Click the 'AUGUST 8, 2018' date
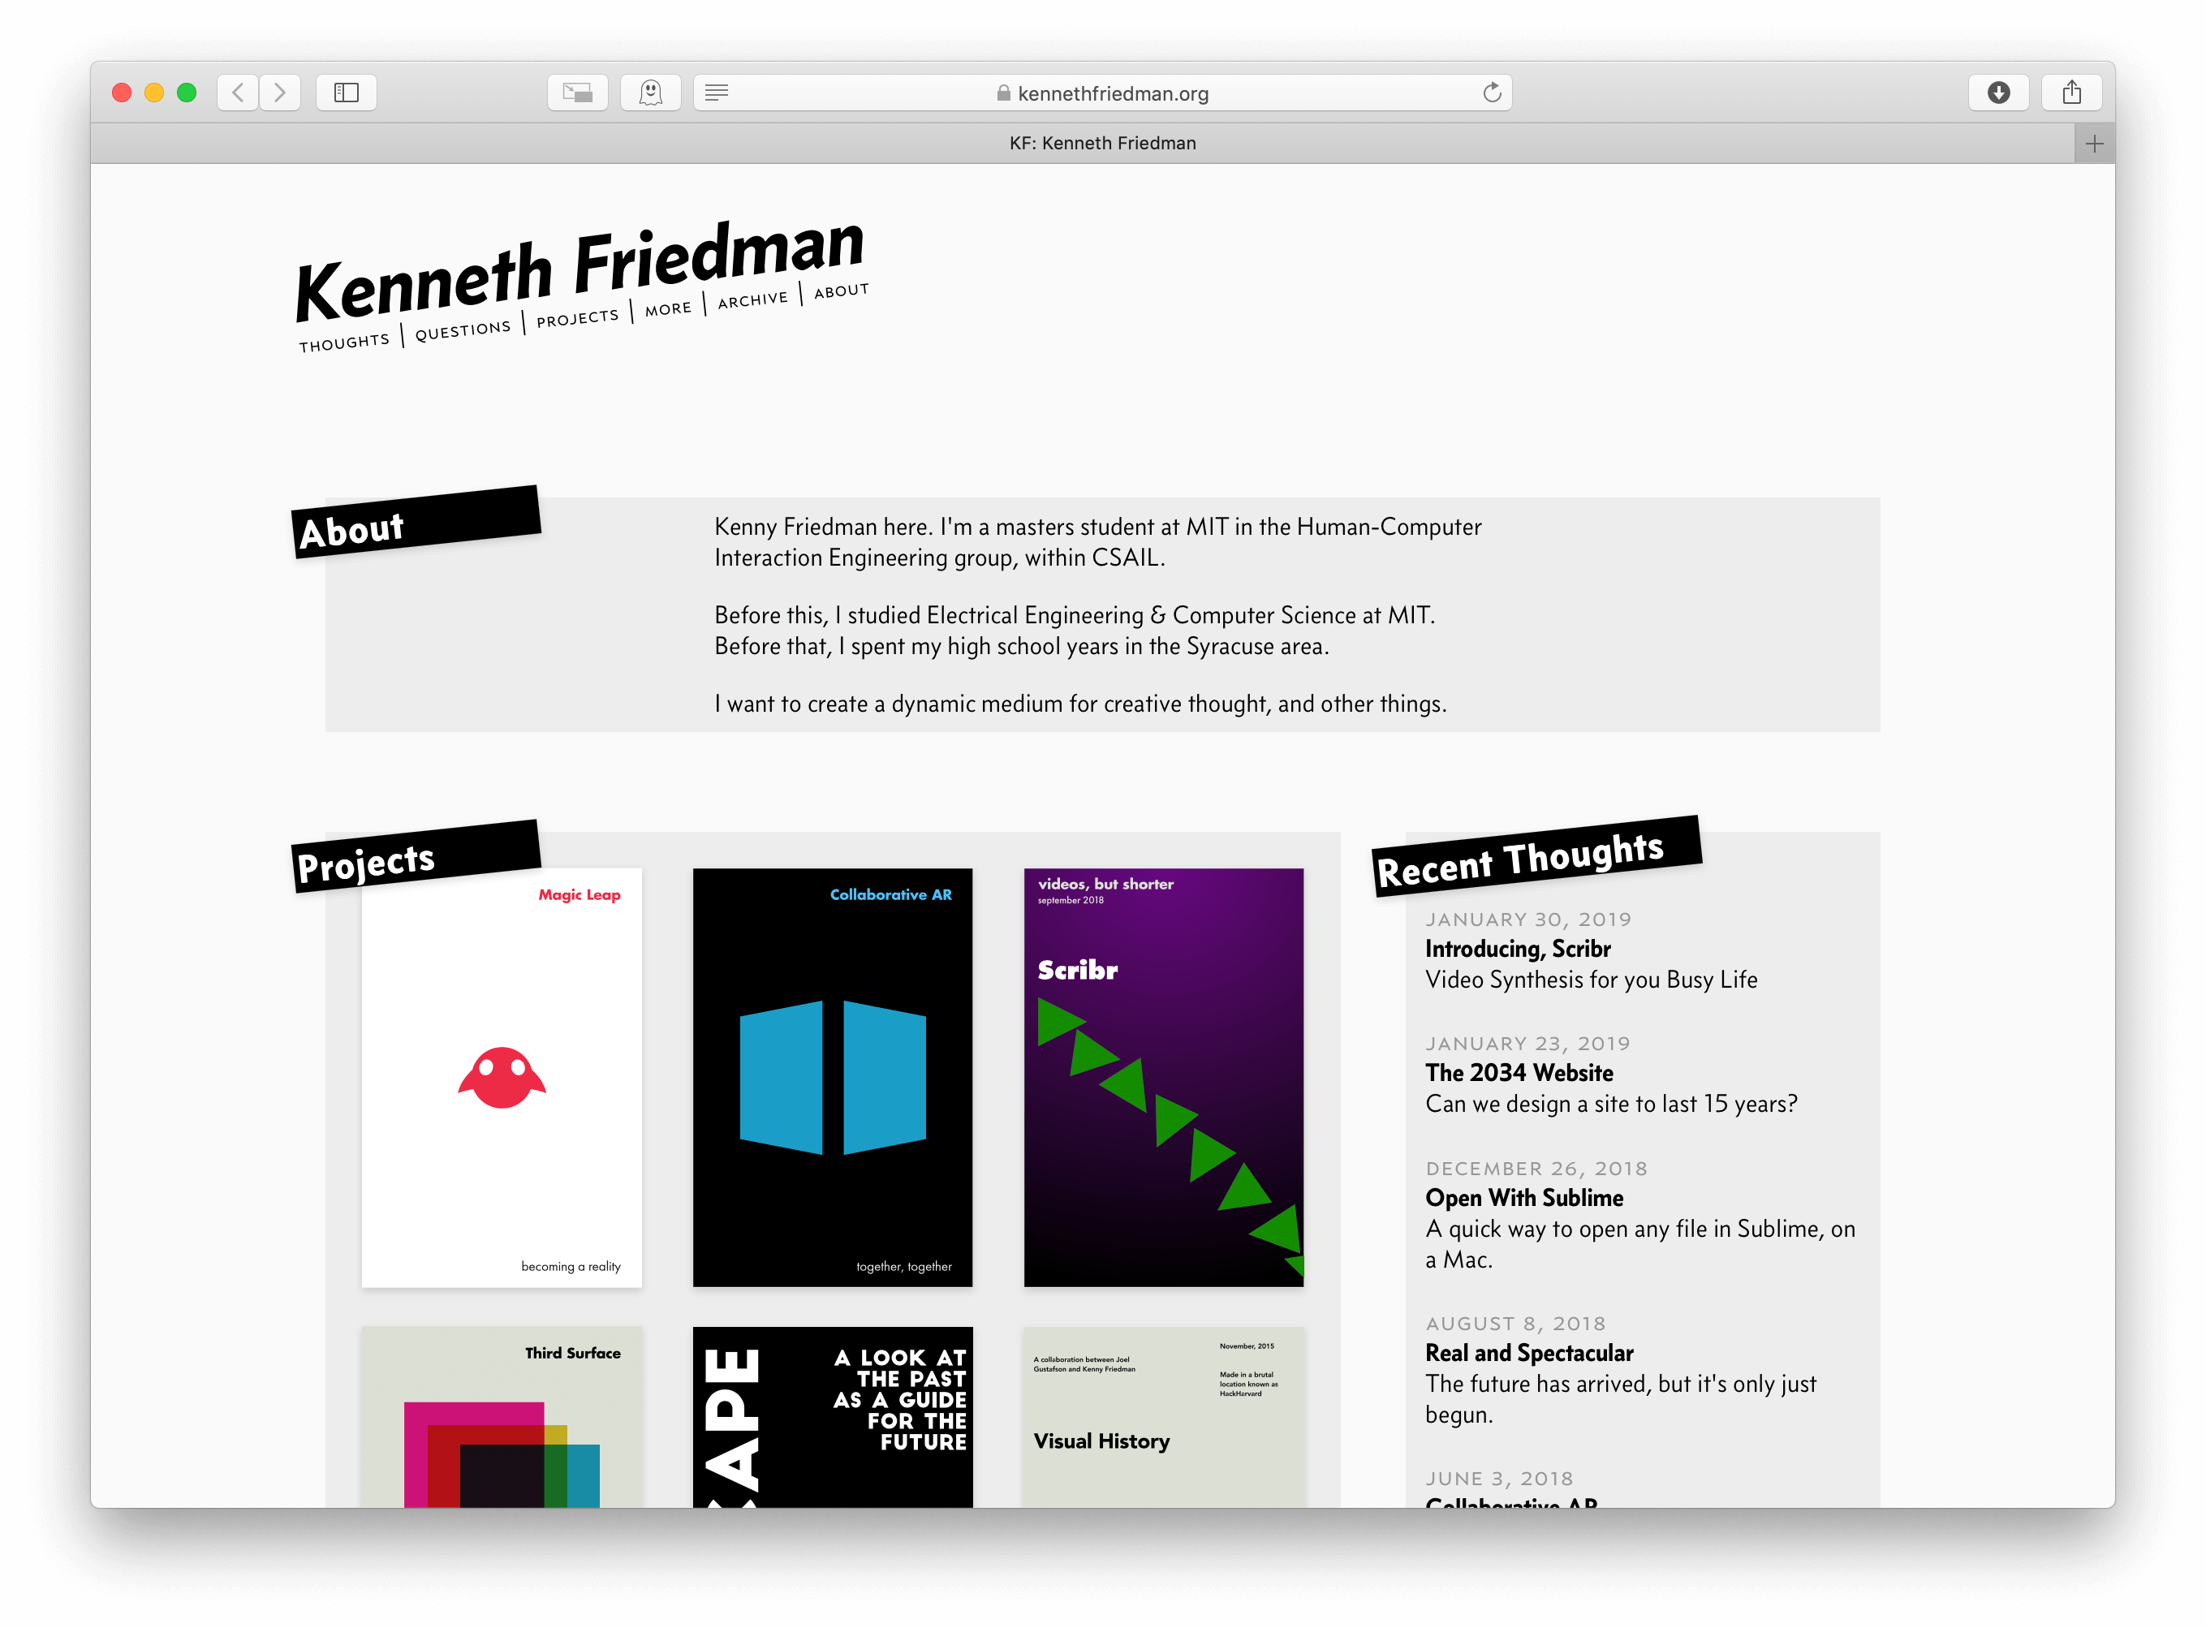Screen dimensions: 2206x1628 coord(1515,1324)
